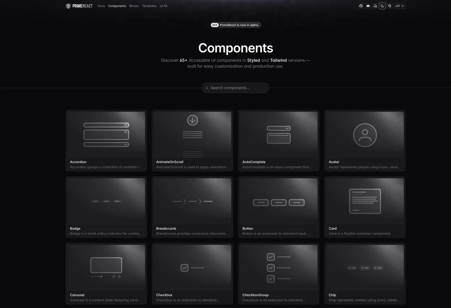Open the Blocks navigation item
Image resolution: width=451 pixels, height=308 pixels.
134,6
